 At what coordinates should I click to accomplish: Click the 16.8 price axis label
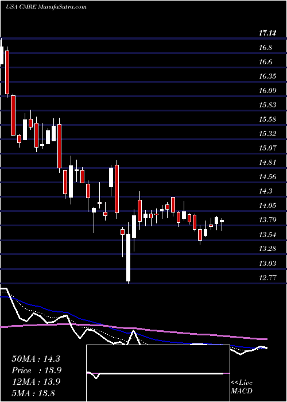point(265,48)
